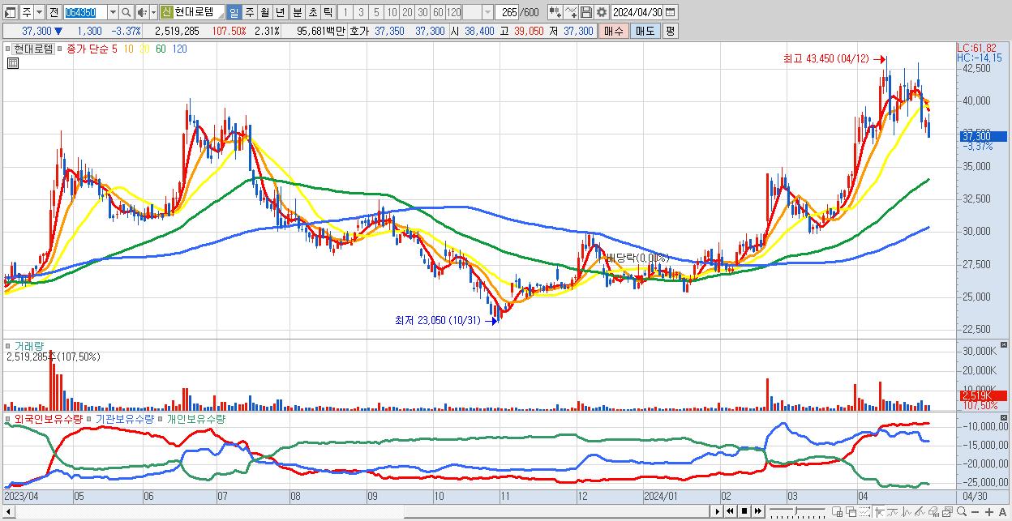Open the 주 type dropdown arrow
This screenshot has width=1012, height=521.
click(39, 13)
